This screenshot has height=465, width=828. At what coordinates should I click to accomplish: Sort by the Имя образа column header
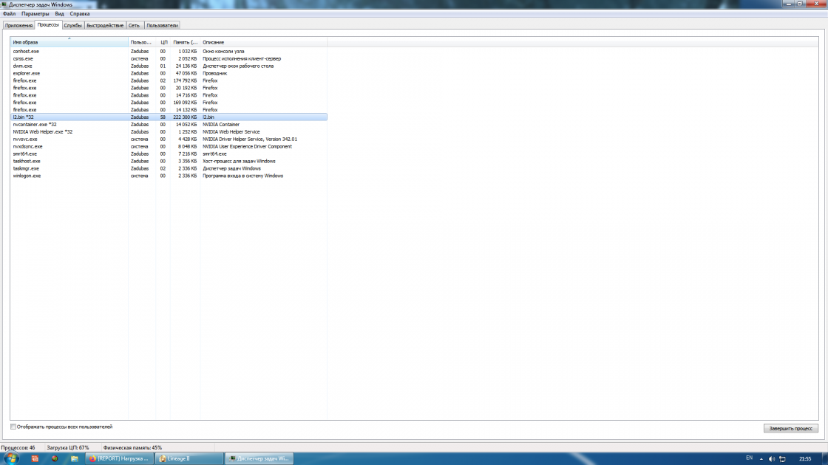pos(69,42)
